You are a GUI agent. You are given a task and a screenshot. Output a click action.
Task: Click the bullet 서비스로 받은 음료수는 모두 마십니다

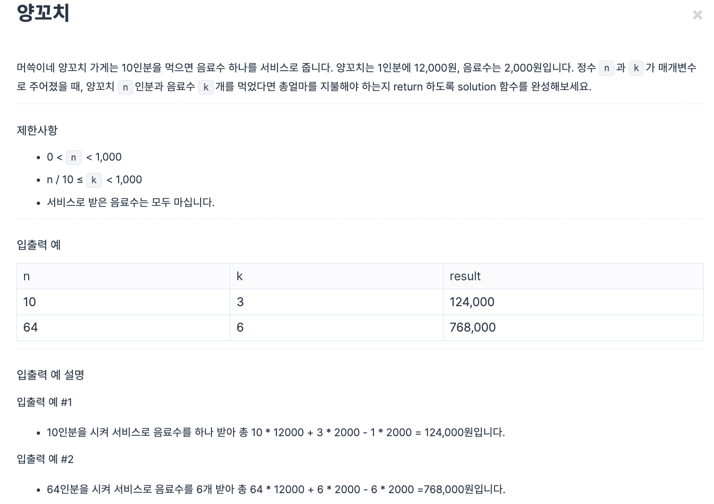[x=130, y=203]
